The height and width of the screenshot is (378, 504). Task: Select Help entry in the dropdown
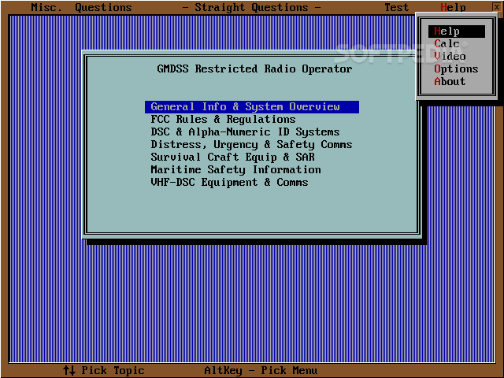tap(457, 31)
